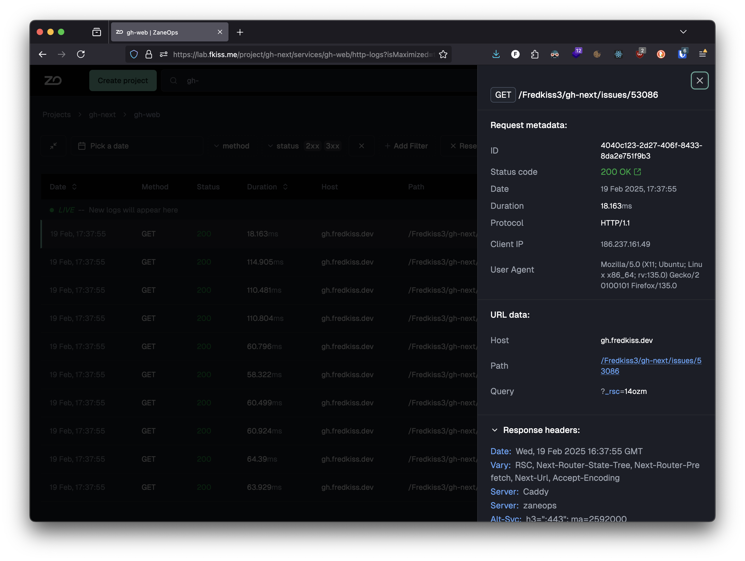List all tabs with the chevron
745x561 pixels.
click(683, 32)
